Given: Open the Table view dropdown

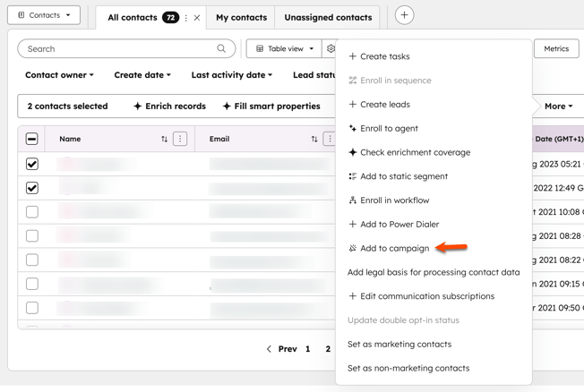Looking at the screenshot, I should click(284, 48).
